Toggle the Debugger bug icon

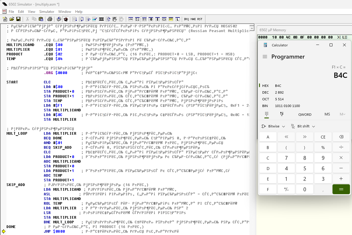pyautogui.click(x=66, y=19)
